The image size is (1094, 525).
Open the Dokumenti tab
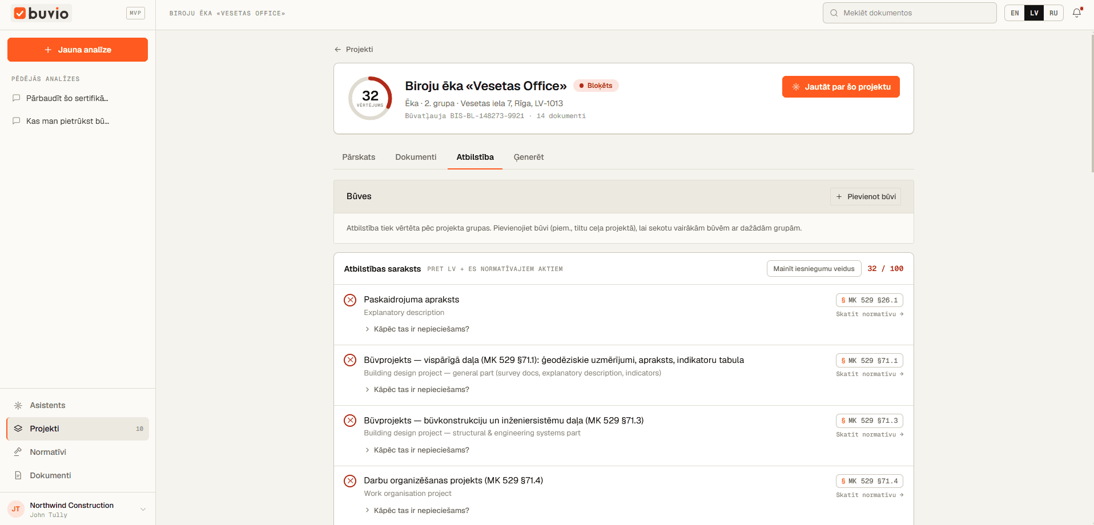click(x=416, y=157)
